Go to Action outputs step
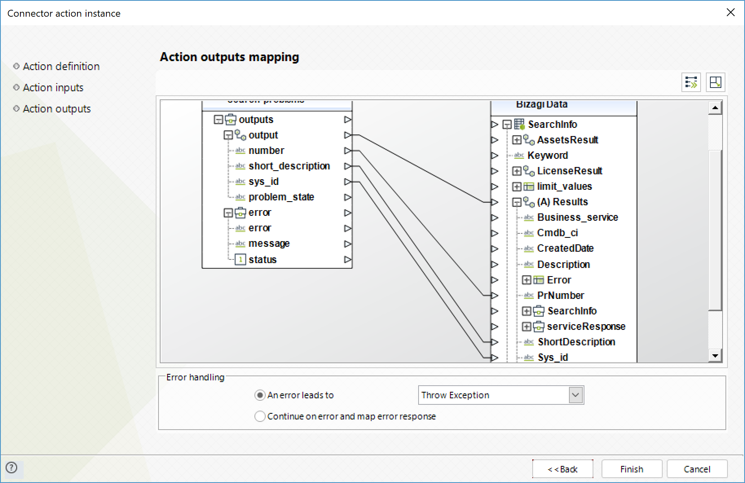The height and width of the screenshot is (483, 745). pyautogui.click(x=57, y=109)
